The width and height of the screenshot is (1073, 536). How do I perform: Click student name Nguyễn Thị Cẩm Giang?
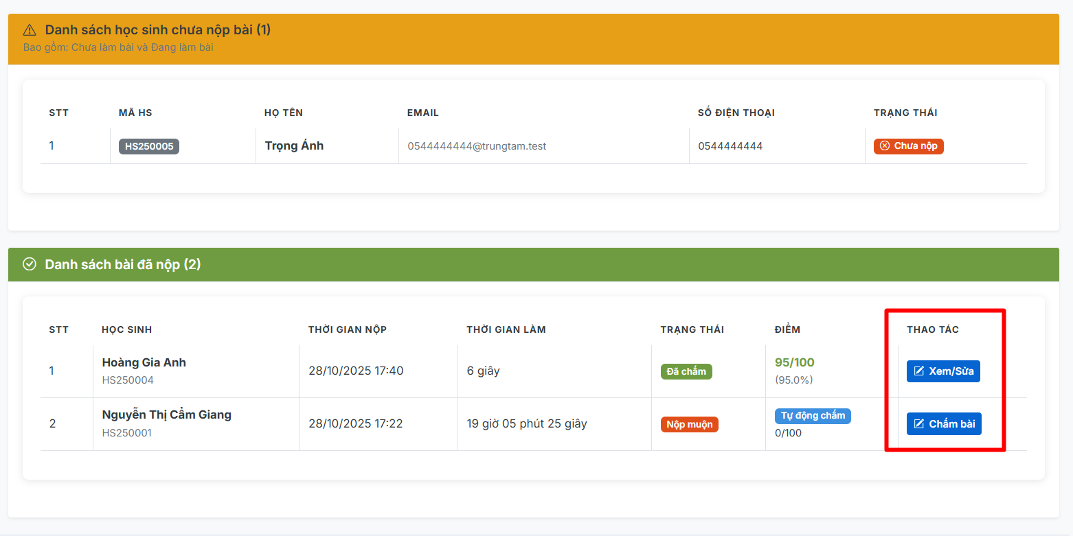[167, 415]
